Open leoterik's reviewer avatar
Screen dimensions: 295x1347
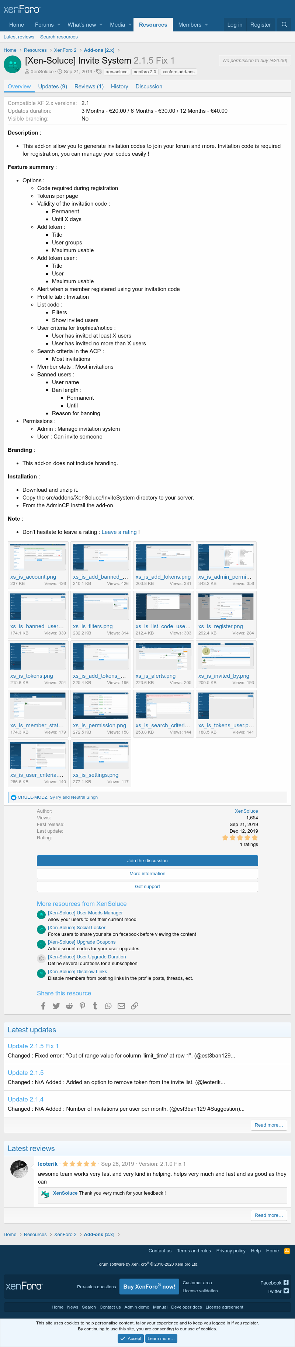[19, 1169]
